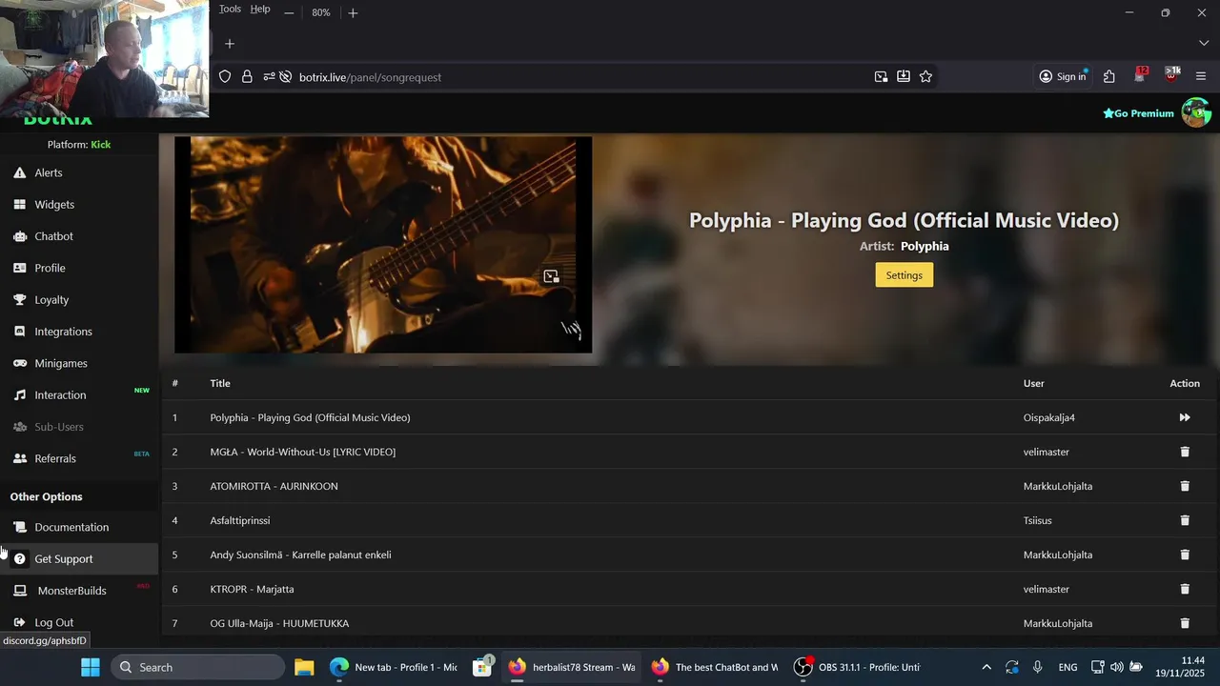Bookmark this page with star icon

click(x=925, y=77)
